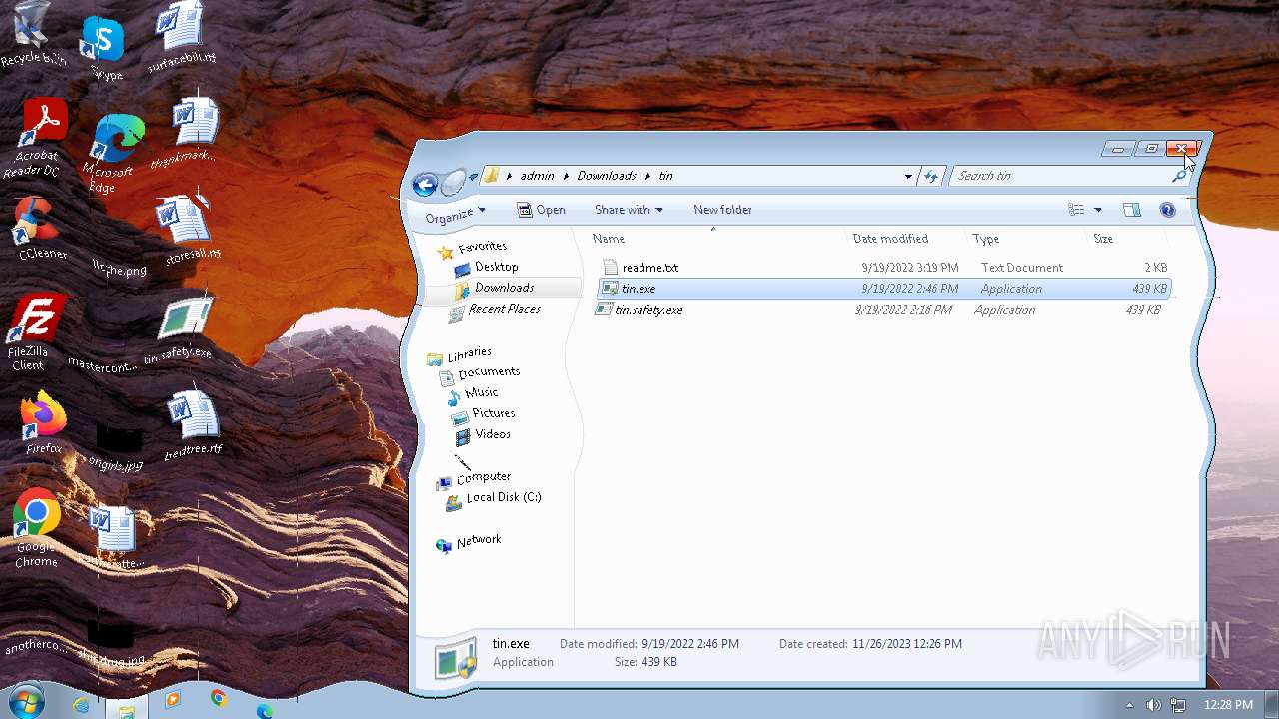The height and width of the screenshot is (719, 1279).
Task: Minimize the Explorer window
Action: pos(1117,149)
